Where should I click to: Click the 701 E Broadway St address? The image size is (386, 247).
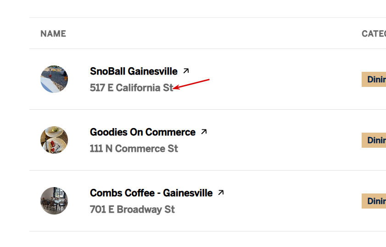[132, 209]
